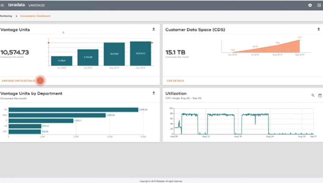Screen dimensions: 323x183
Task: Click the Aug 24 axis label in Utilization
Action: coord(270,136)
